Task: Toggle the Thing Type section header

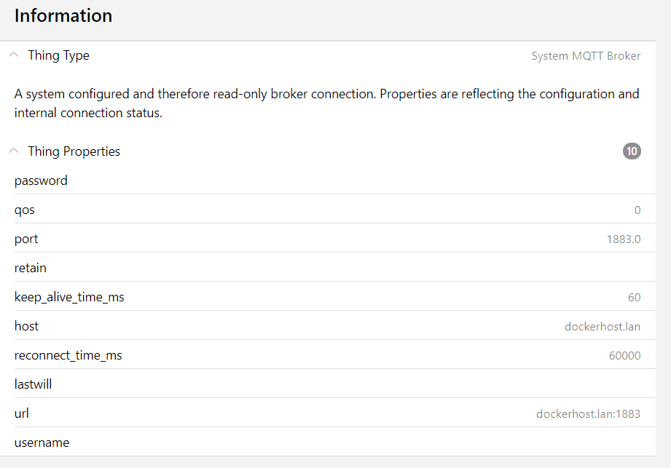Action: [x=59, y=55]
